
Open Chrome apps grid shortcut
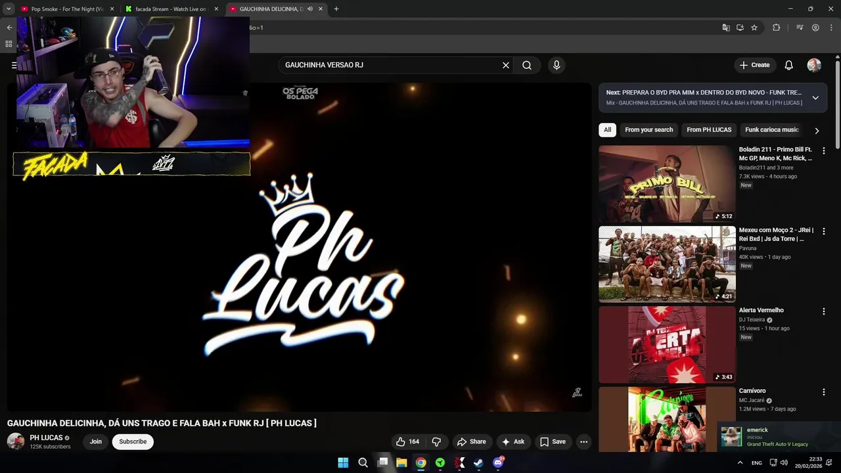(x=9, y=44)
